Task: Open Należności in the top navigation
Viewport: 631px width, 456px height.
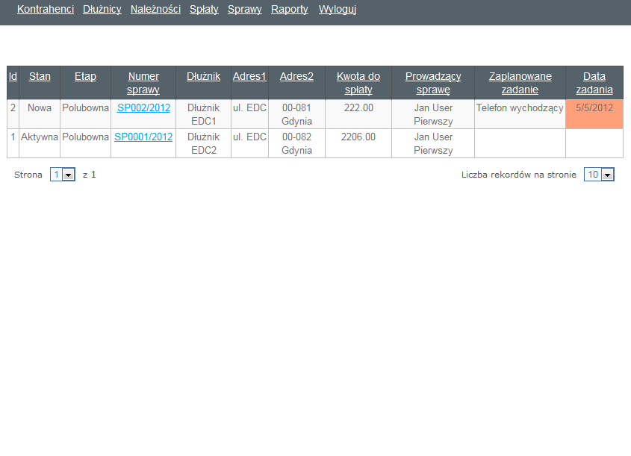Action: pos(155,9)
